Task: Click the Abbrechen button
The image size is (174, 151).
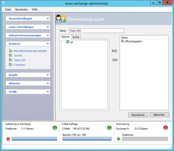Action: (159, 115)
